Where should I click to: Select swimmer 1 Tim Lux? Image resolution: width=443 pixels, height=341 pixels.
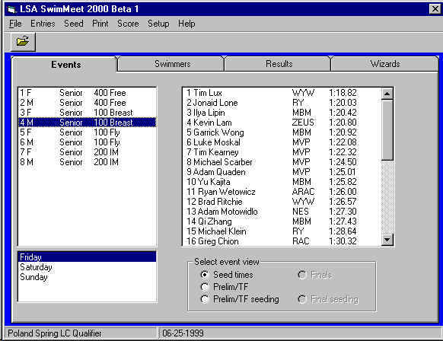point(282,93)
